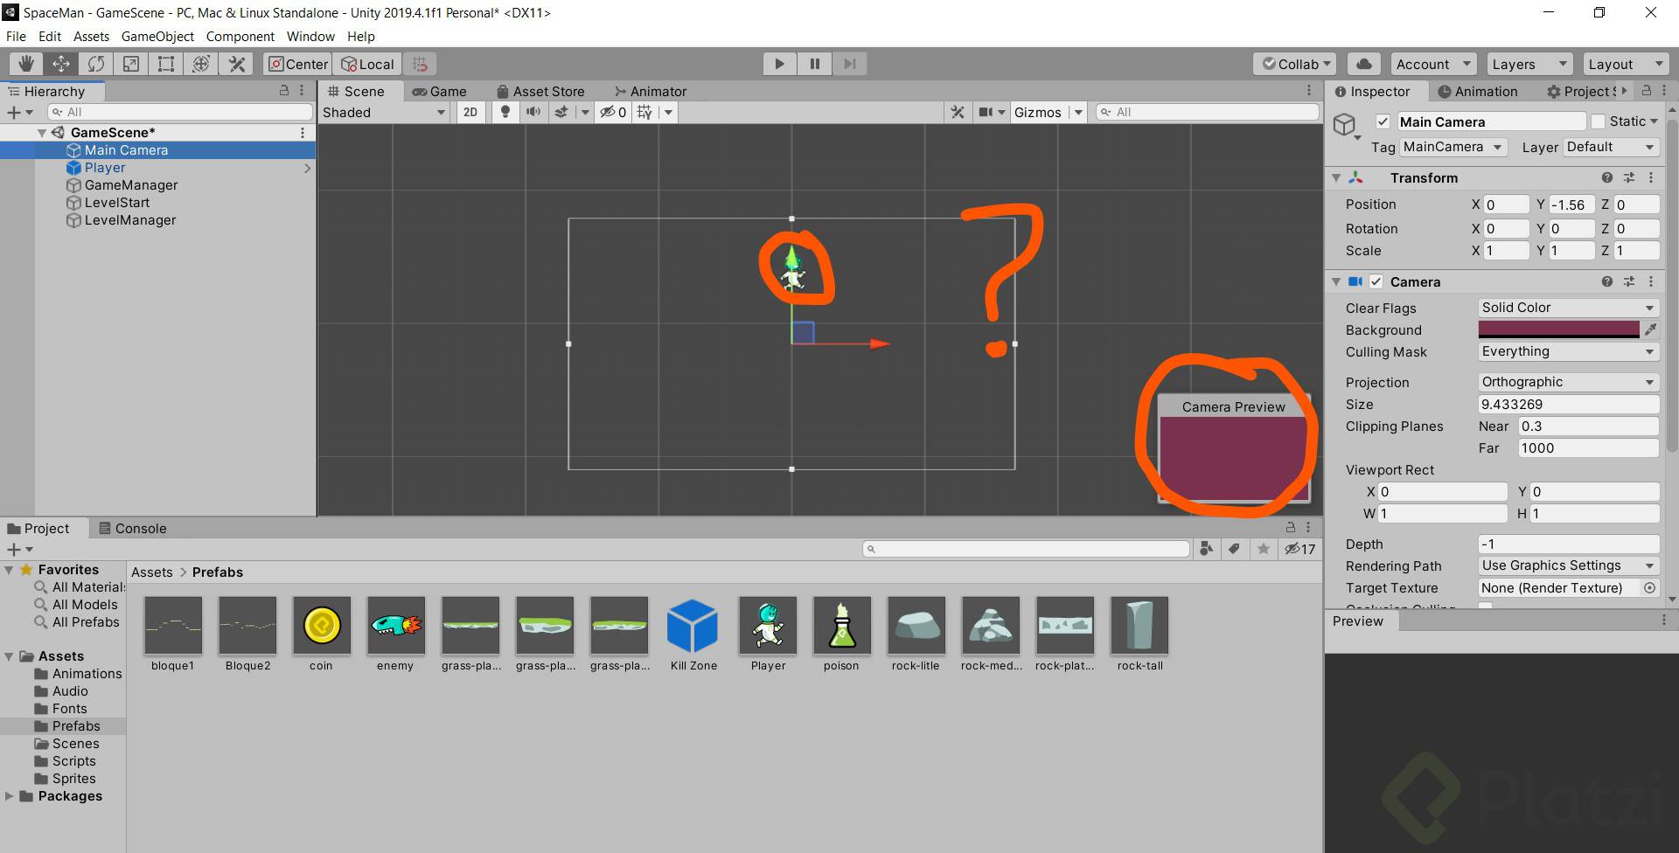Toggle scene lighting
1679x853 pixels.
pyautogui.click(x=505, y=112)
